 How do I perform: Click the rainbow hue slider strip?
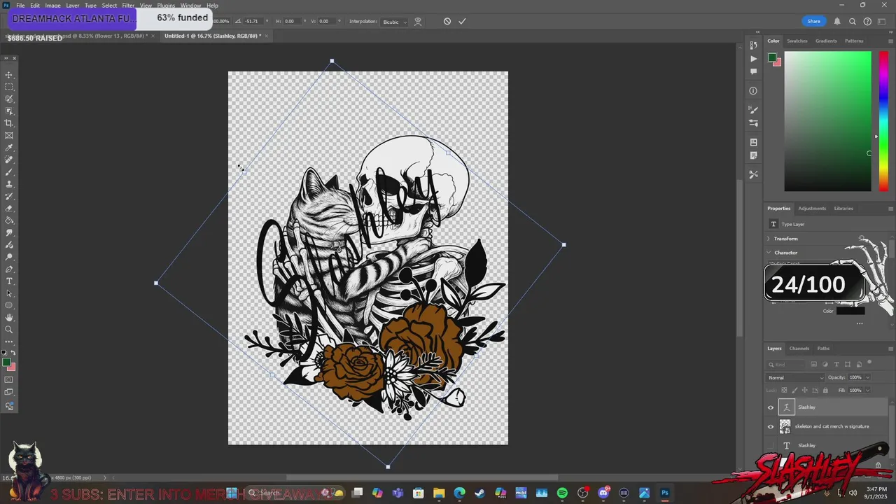point(884,120)
